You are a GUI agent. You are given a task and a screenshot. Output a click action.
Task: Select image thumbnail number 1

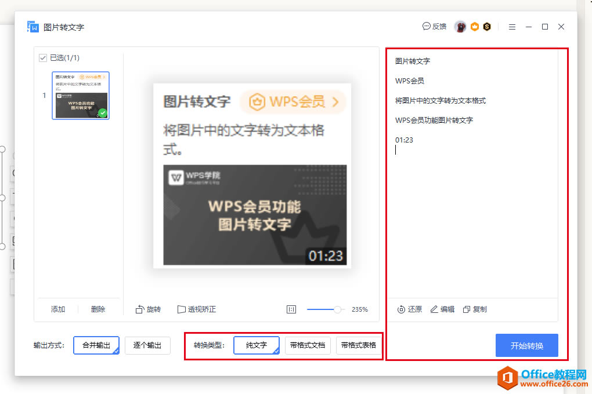(81, 96)
